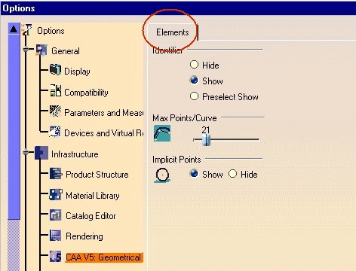This screenshot has height=271, width=356.
Task: Select the CAA V5: Geometrical label
Action: (x=103, y=257)
